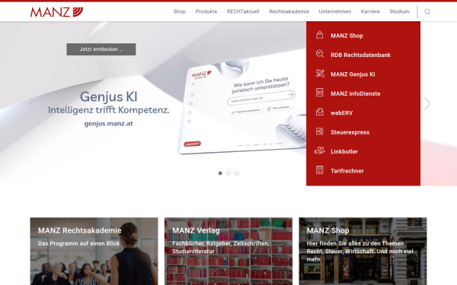This screenshot has height=285, width=457.
Task: Open the Karriere menu item
Action: tap(370, 11)
